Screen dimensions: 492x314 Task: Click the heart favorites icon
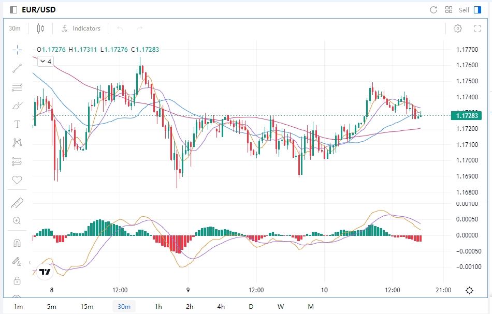point(17,180)
